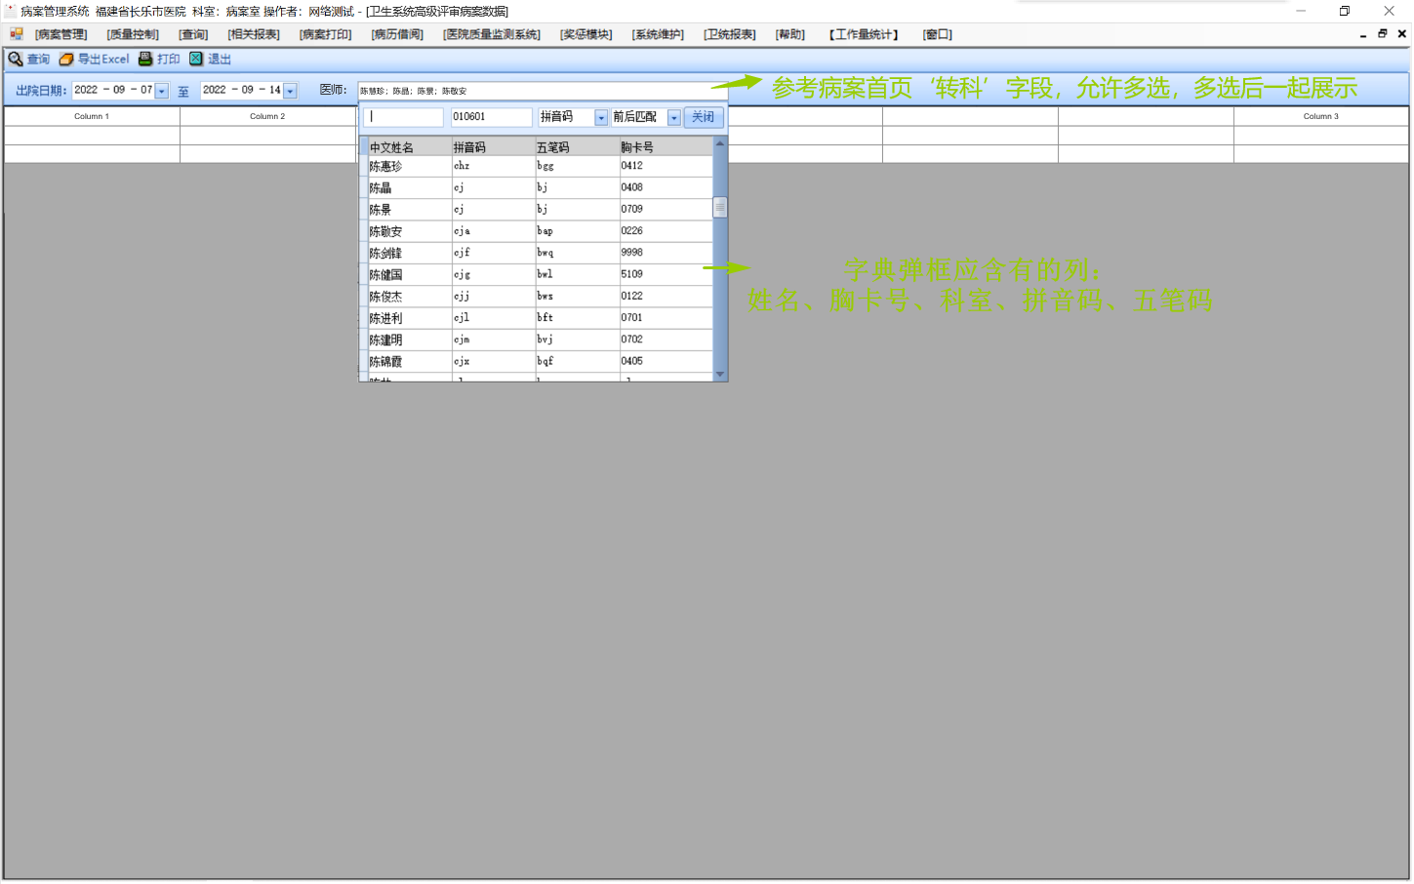Restore the inner document window in menu bar

tap(1383, 34)
